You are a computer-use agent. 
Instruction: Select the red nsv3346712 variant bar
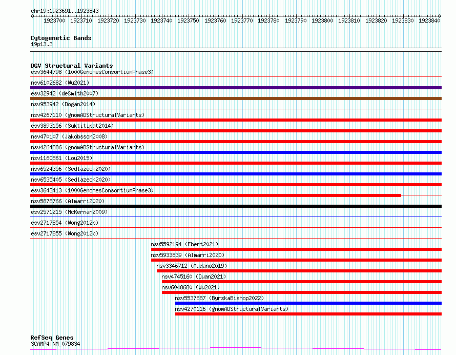coord(299,271)
